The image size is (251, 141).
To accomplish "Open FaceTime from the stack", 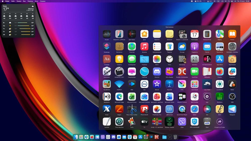I will [195, 72].
